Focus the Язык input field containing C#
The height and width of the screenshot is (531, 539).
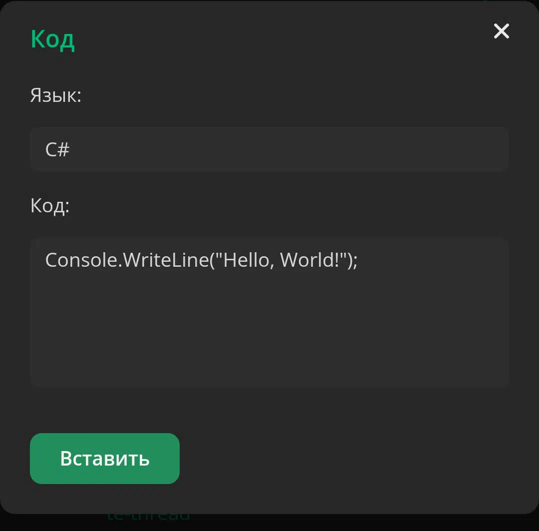click(x=269, y=149)
